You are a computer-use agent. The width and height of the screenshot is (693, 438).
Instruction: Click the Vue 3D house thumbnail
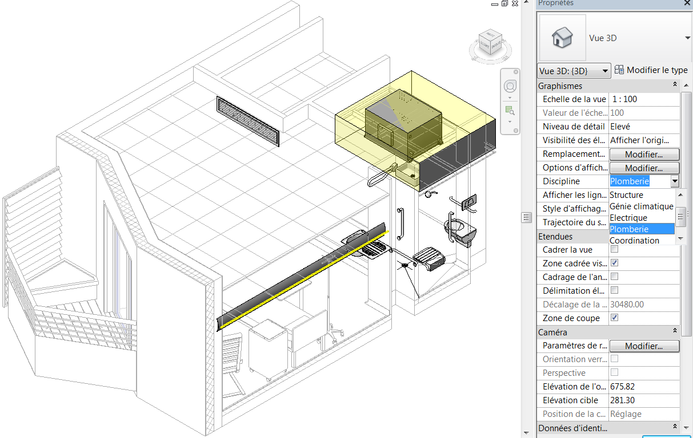coord(562,38)
